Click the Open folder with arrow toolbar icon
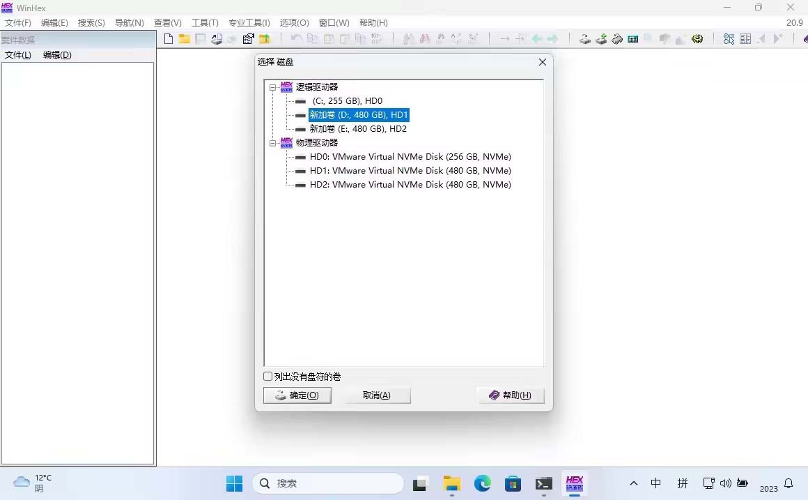The image size is (808, 500). tap(265, 38)
